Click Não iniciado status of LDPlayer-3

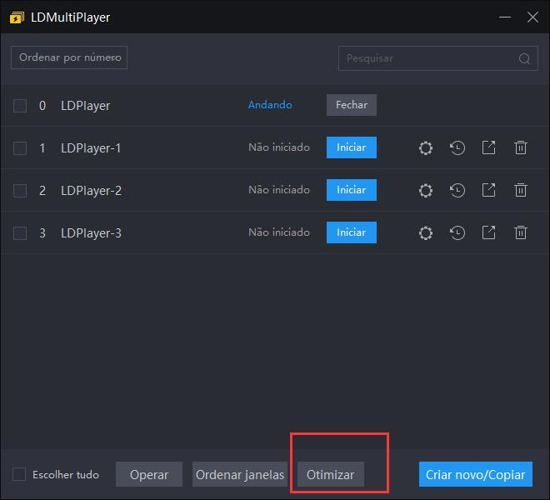coord(279,232)
